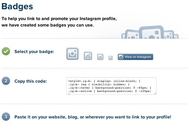Click the Copy this code label
This screenshot has width=189, height=129.
tap(31, 81)
